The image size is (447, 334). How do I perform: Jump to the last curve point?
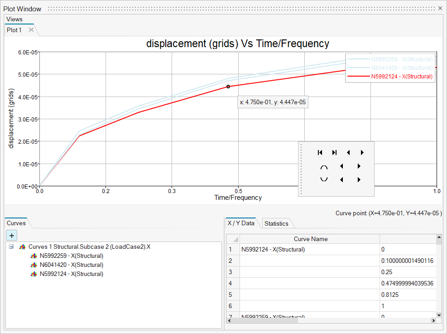tap(334, 153)
